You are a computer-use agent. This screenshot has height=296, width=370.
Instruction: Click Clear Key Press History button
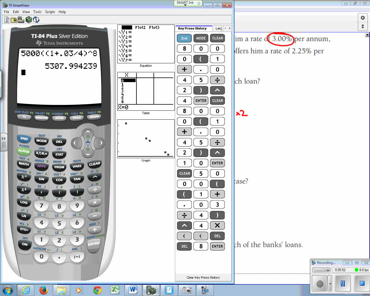pyautogui.click(x=203, y=277)
